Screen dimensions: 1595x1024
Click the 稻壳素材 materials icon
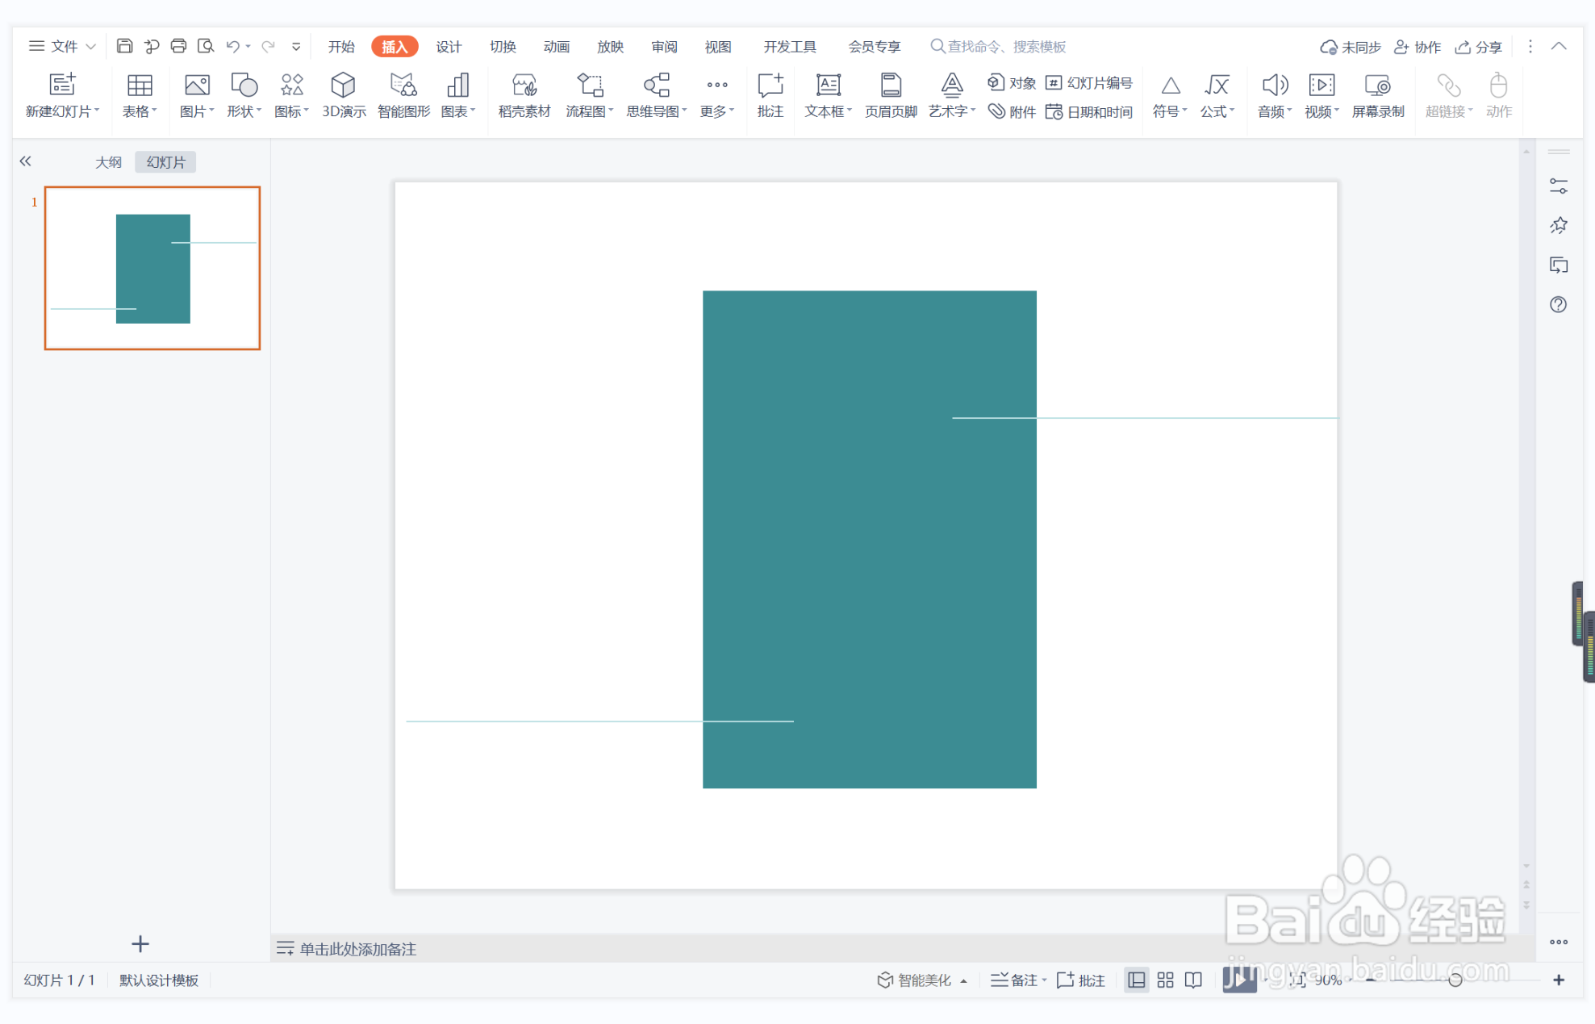click(x=524, y=94)
